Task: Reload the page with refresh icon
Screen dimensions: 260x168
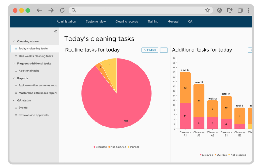Action: point(62,10)
